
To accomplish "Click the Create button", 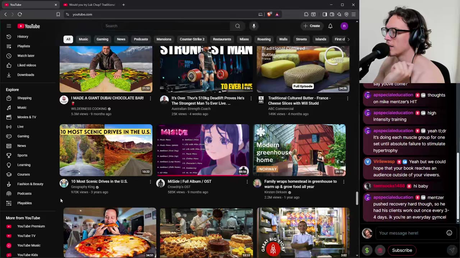I will [312, 26].
